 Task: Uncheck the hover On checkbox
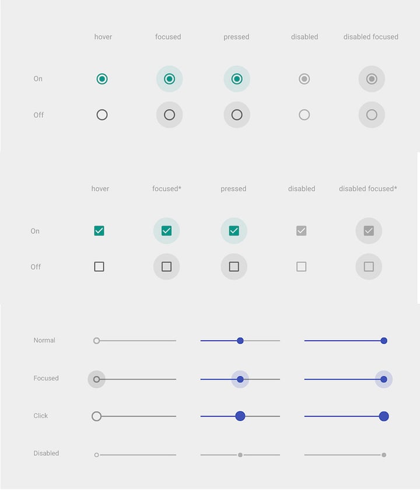click(99, 231)
